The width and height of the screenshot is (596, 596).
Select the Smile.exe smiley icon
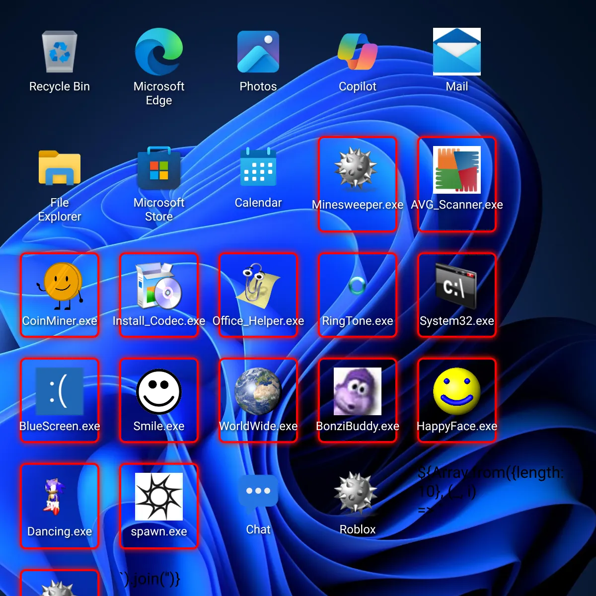coord(159,391)
